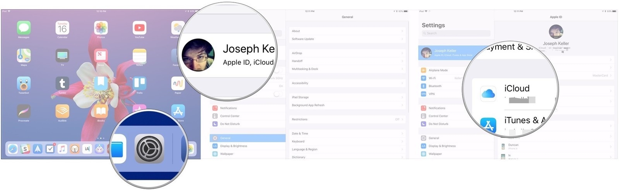Open the News app
The width and height of the screenshot is (619, 191).
pyautogui.click(x=101, y=56)
